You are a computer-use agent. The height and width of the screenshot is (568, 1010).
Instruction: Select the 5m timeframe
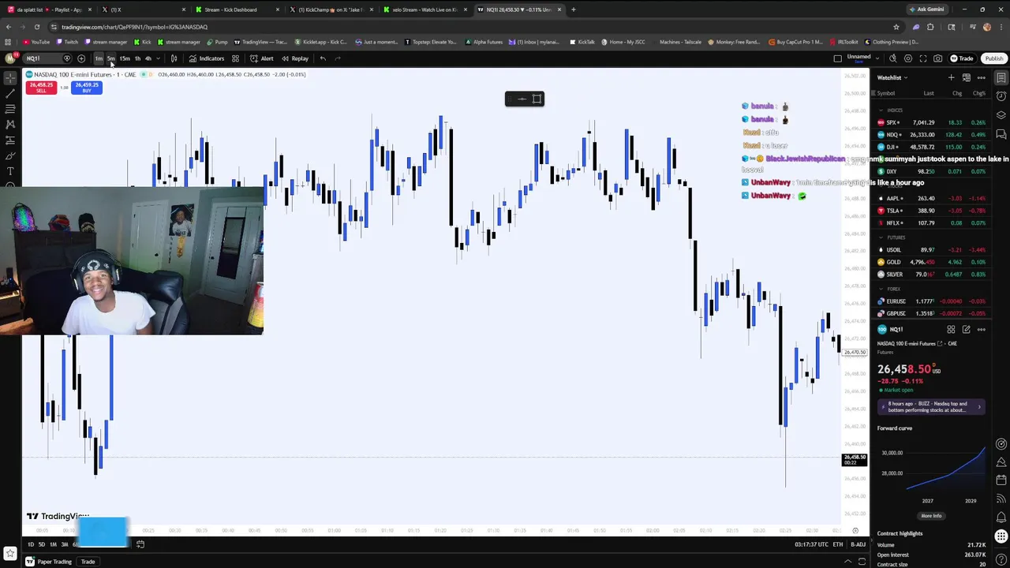pos(111,58)
